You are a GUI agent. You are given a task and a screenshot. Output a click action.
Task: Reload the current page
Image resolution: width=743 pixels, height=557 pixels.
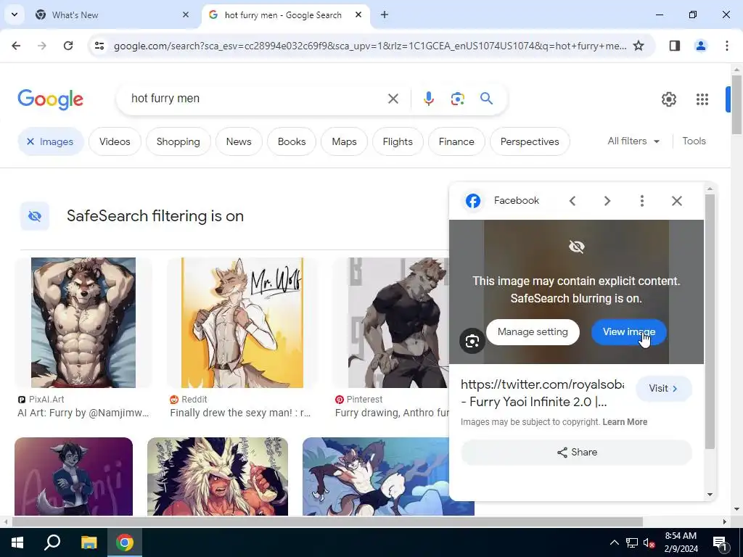pos(68,46)
